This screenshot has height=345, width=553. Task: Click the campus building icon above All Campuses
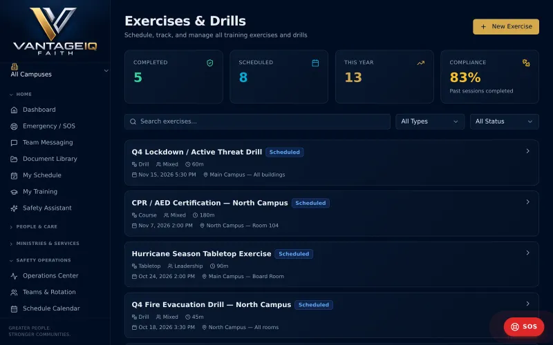coord(15,66)
